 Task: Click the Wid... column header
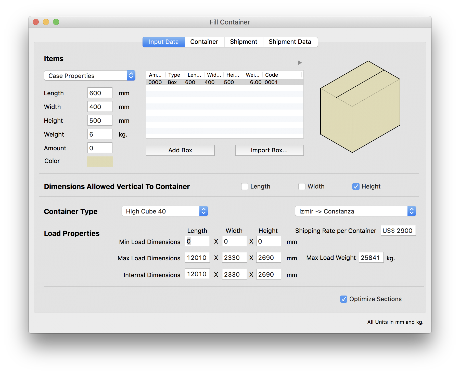(x=214, y=75)
